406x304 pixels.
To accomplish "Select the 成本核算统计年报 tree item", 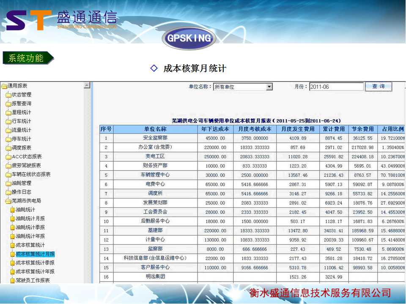I will click(x=35, y=271).
